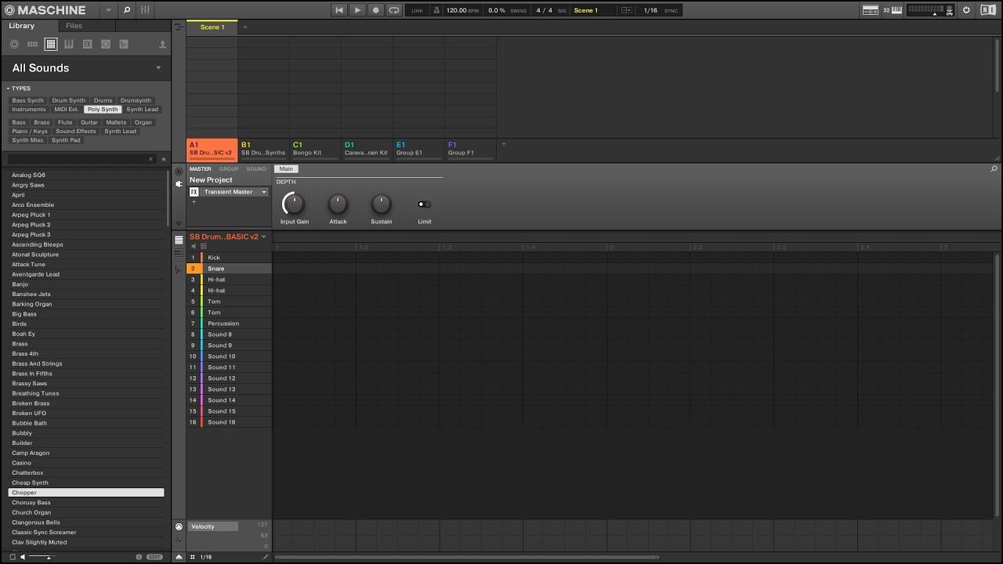Viewport: 1003px width, 564px height.
Task: Adjust the Input Gain knob
Action: [293, 204]
